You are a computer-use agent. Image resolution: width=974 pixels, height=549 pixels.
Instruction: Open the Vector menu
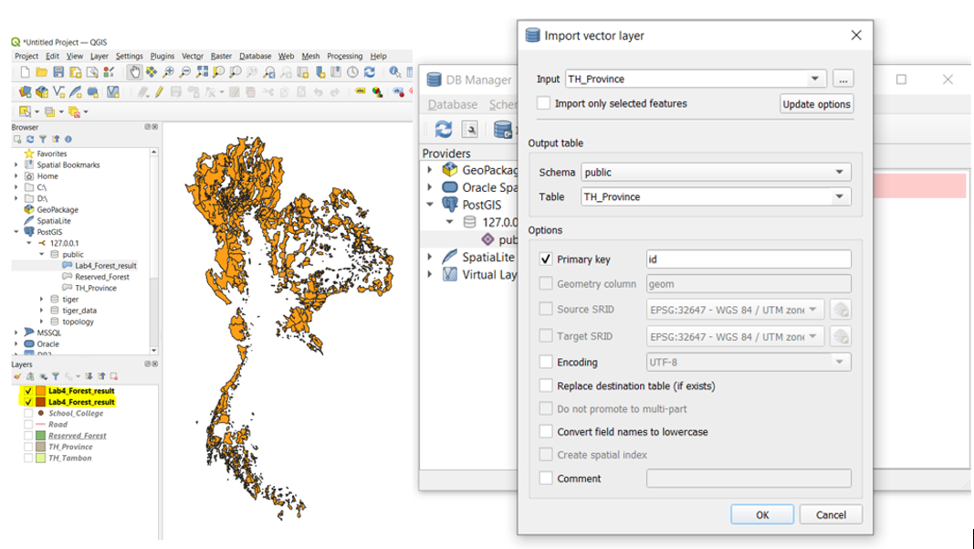pyautogui.click(x=191, y=56)
